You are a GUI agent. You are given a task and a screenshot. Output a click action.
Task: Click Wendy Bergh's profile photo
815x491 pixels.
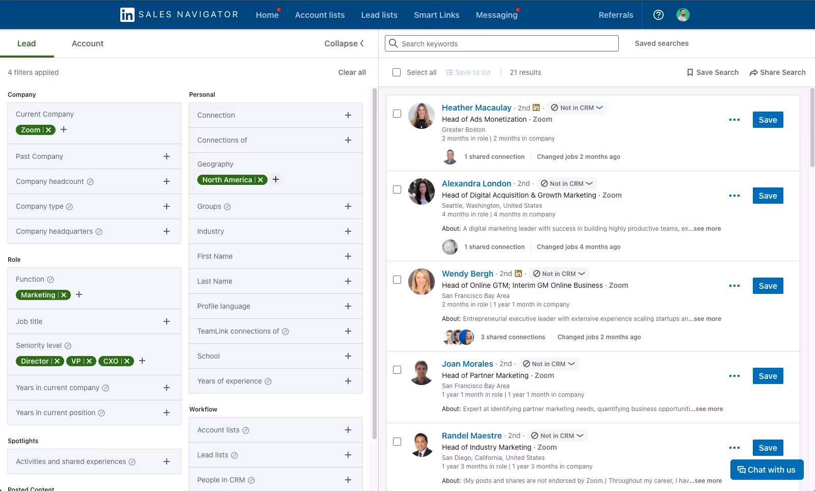tap(422, 282)
